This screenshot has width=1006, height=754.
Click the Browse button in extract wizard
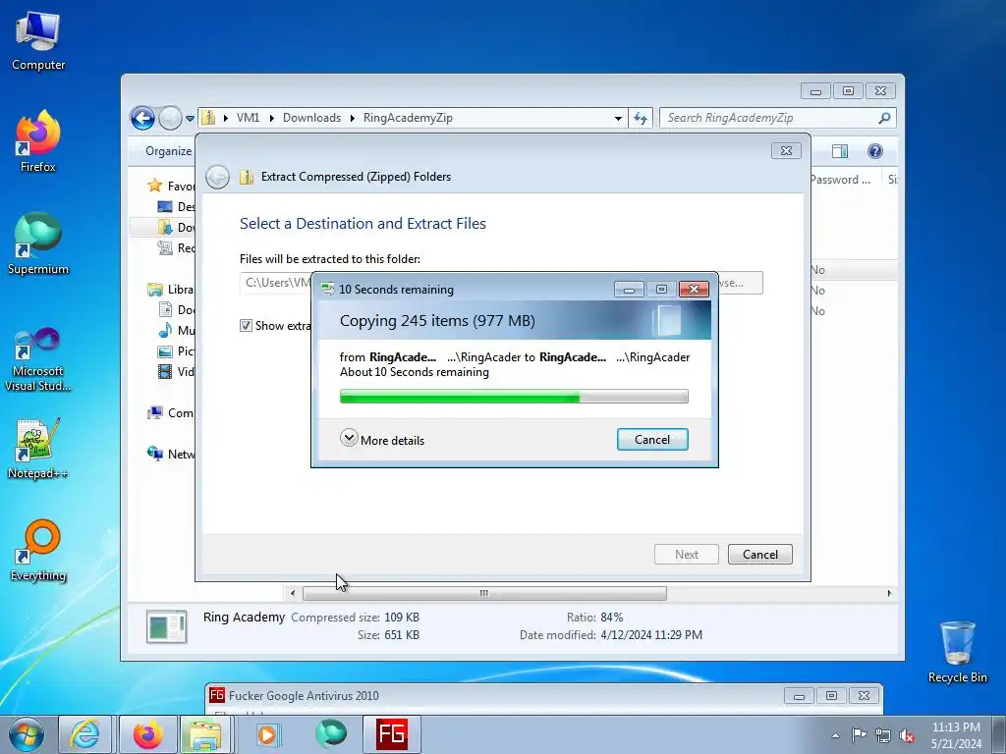pyautogui.click(x=740, y=283)
